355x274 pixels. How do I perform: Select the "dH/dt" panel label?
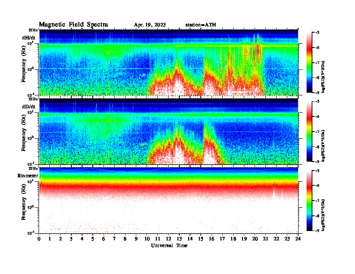pyautogui.click(x=29, y=38)
